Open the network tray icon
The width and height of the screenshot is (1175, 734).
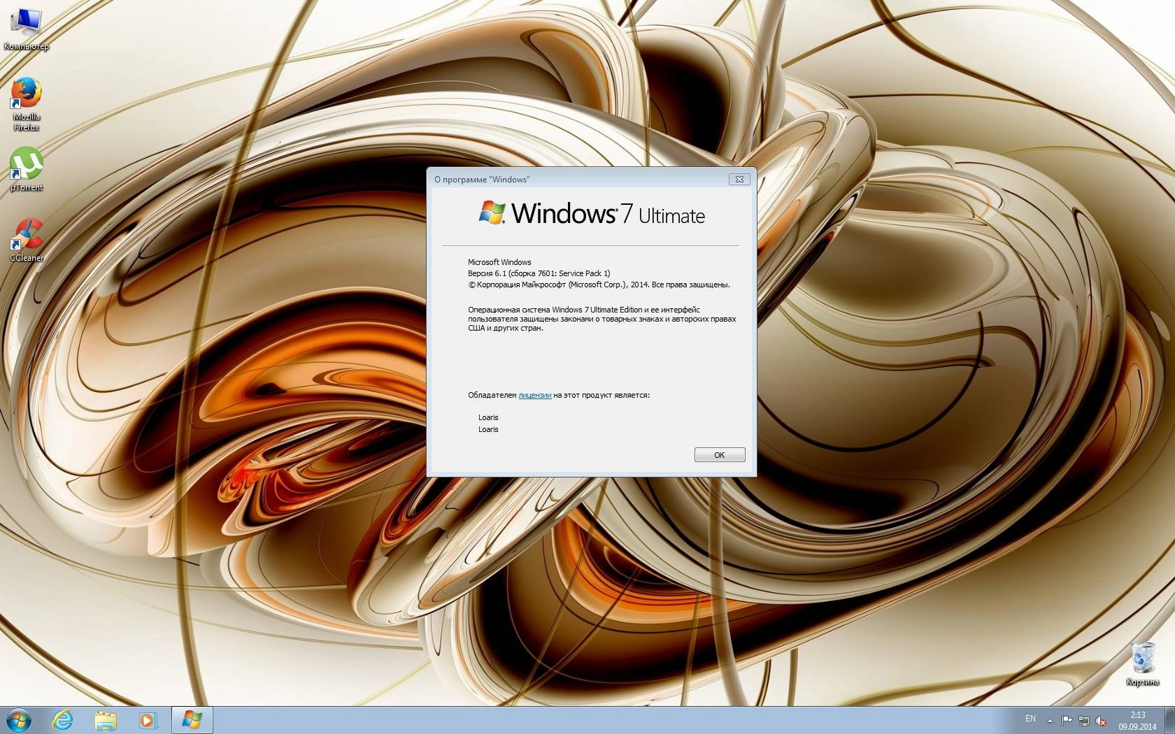pos(1083,720)
